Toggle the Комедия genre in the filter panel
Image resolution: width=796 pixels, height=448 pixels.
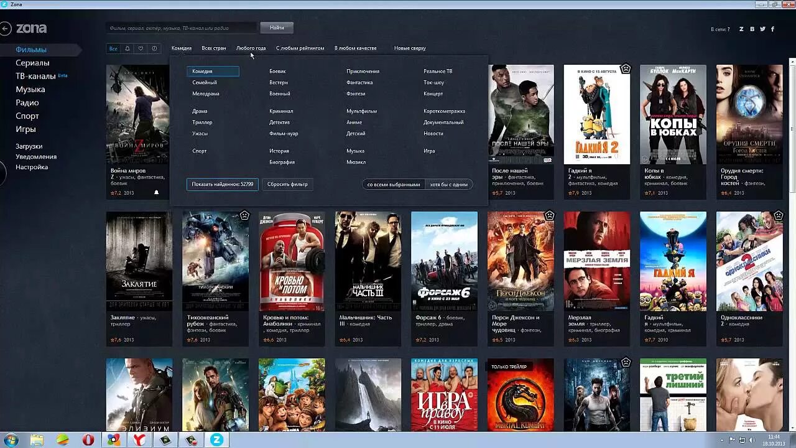click(213, 72)
